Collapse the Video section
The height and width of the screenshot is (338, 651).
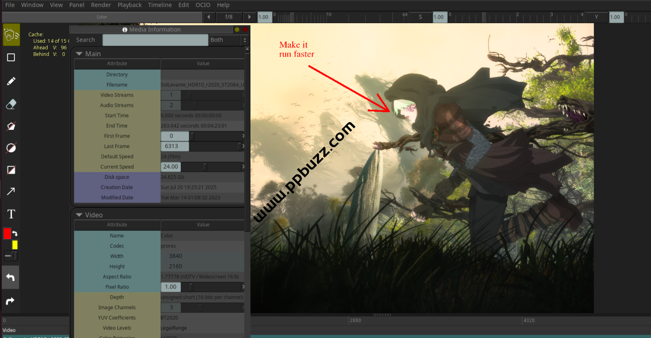point(79,215)
